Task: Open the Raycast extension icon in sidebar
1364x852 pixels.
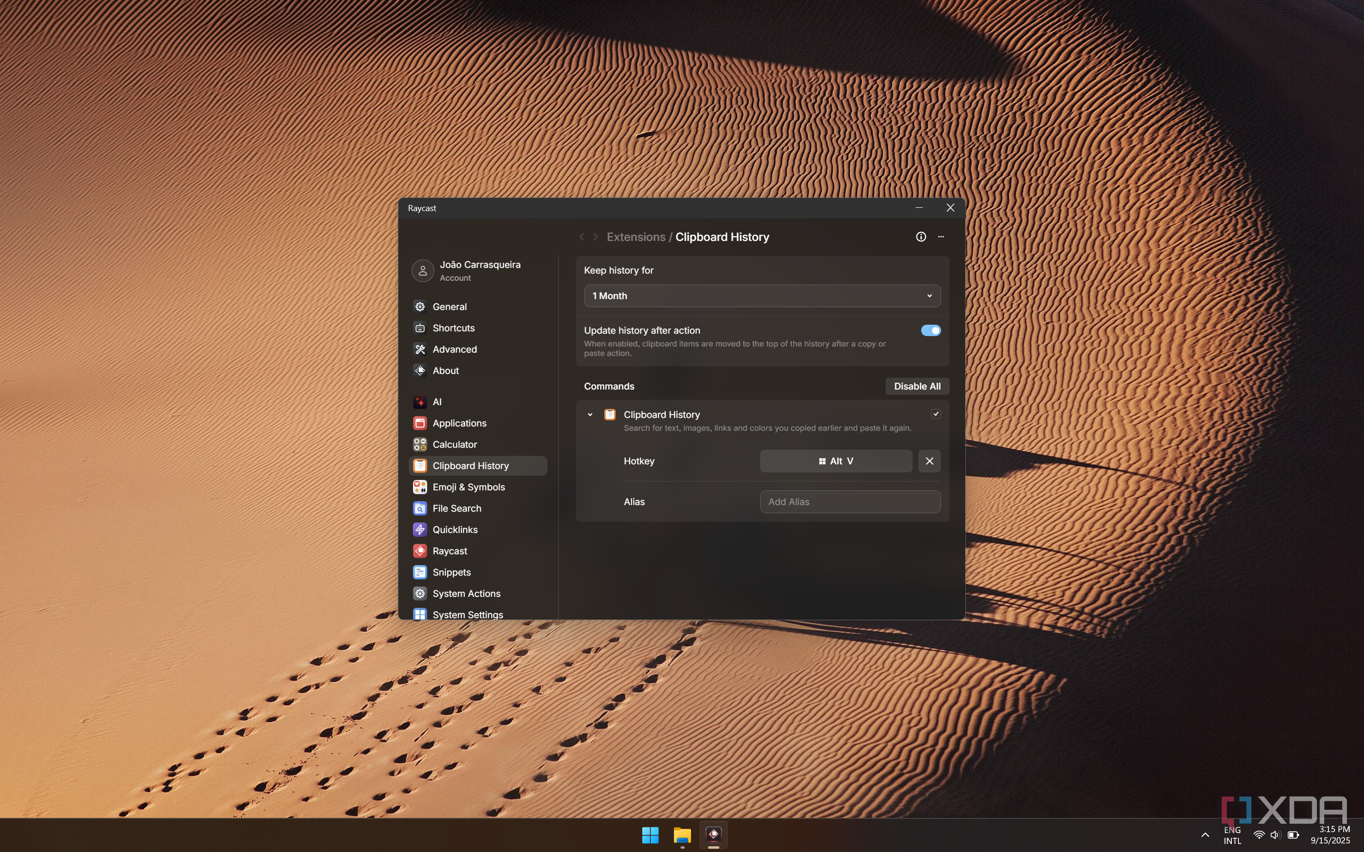Action: [420, 551]
